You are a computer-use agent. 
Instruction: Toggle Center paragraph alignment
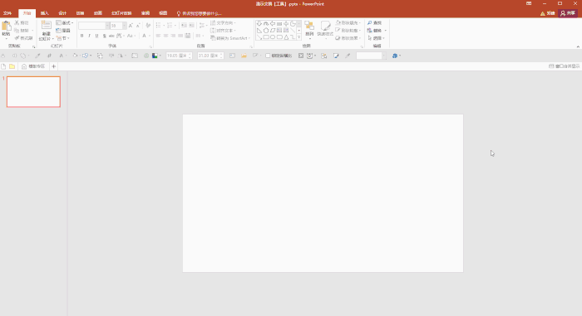pos(166,36)
